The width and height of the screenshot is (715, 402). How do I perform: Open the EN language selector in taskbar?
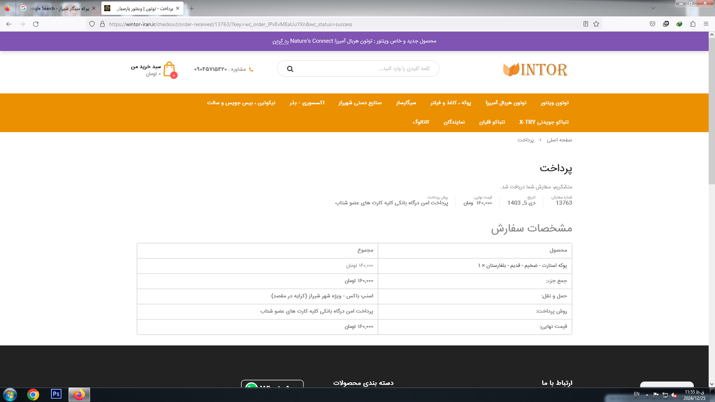636,394
